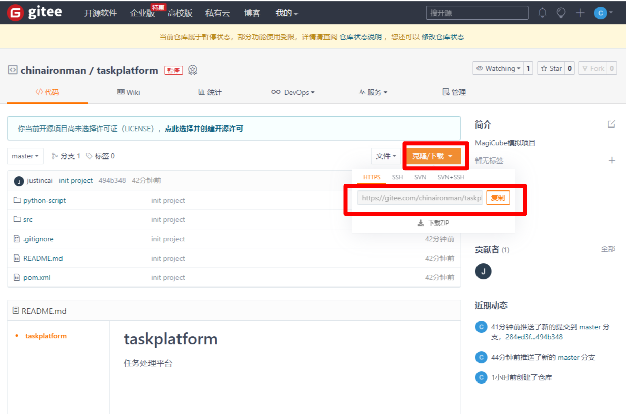Open the python-script folder name
The height and width of the screenshot is (414, 626).
point(45,200)
